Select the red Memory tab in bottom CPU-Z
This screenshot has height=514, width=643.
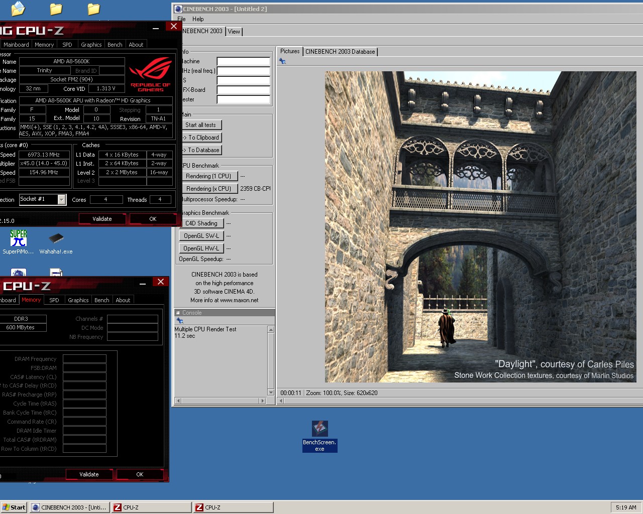click(x=31, y=300)
